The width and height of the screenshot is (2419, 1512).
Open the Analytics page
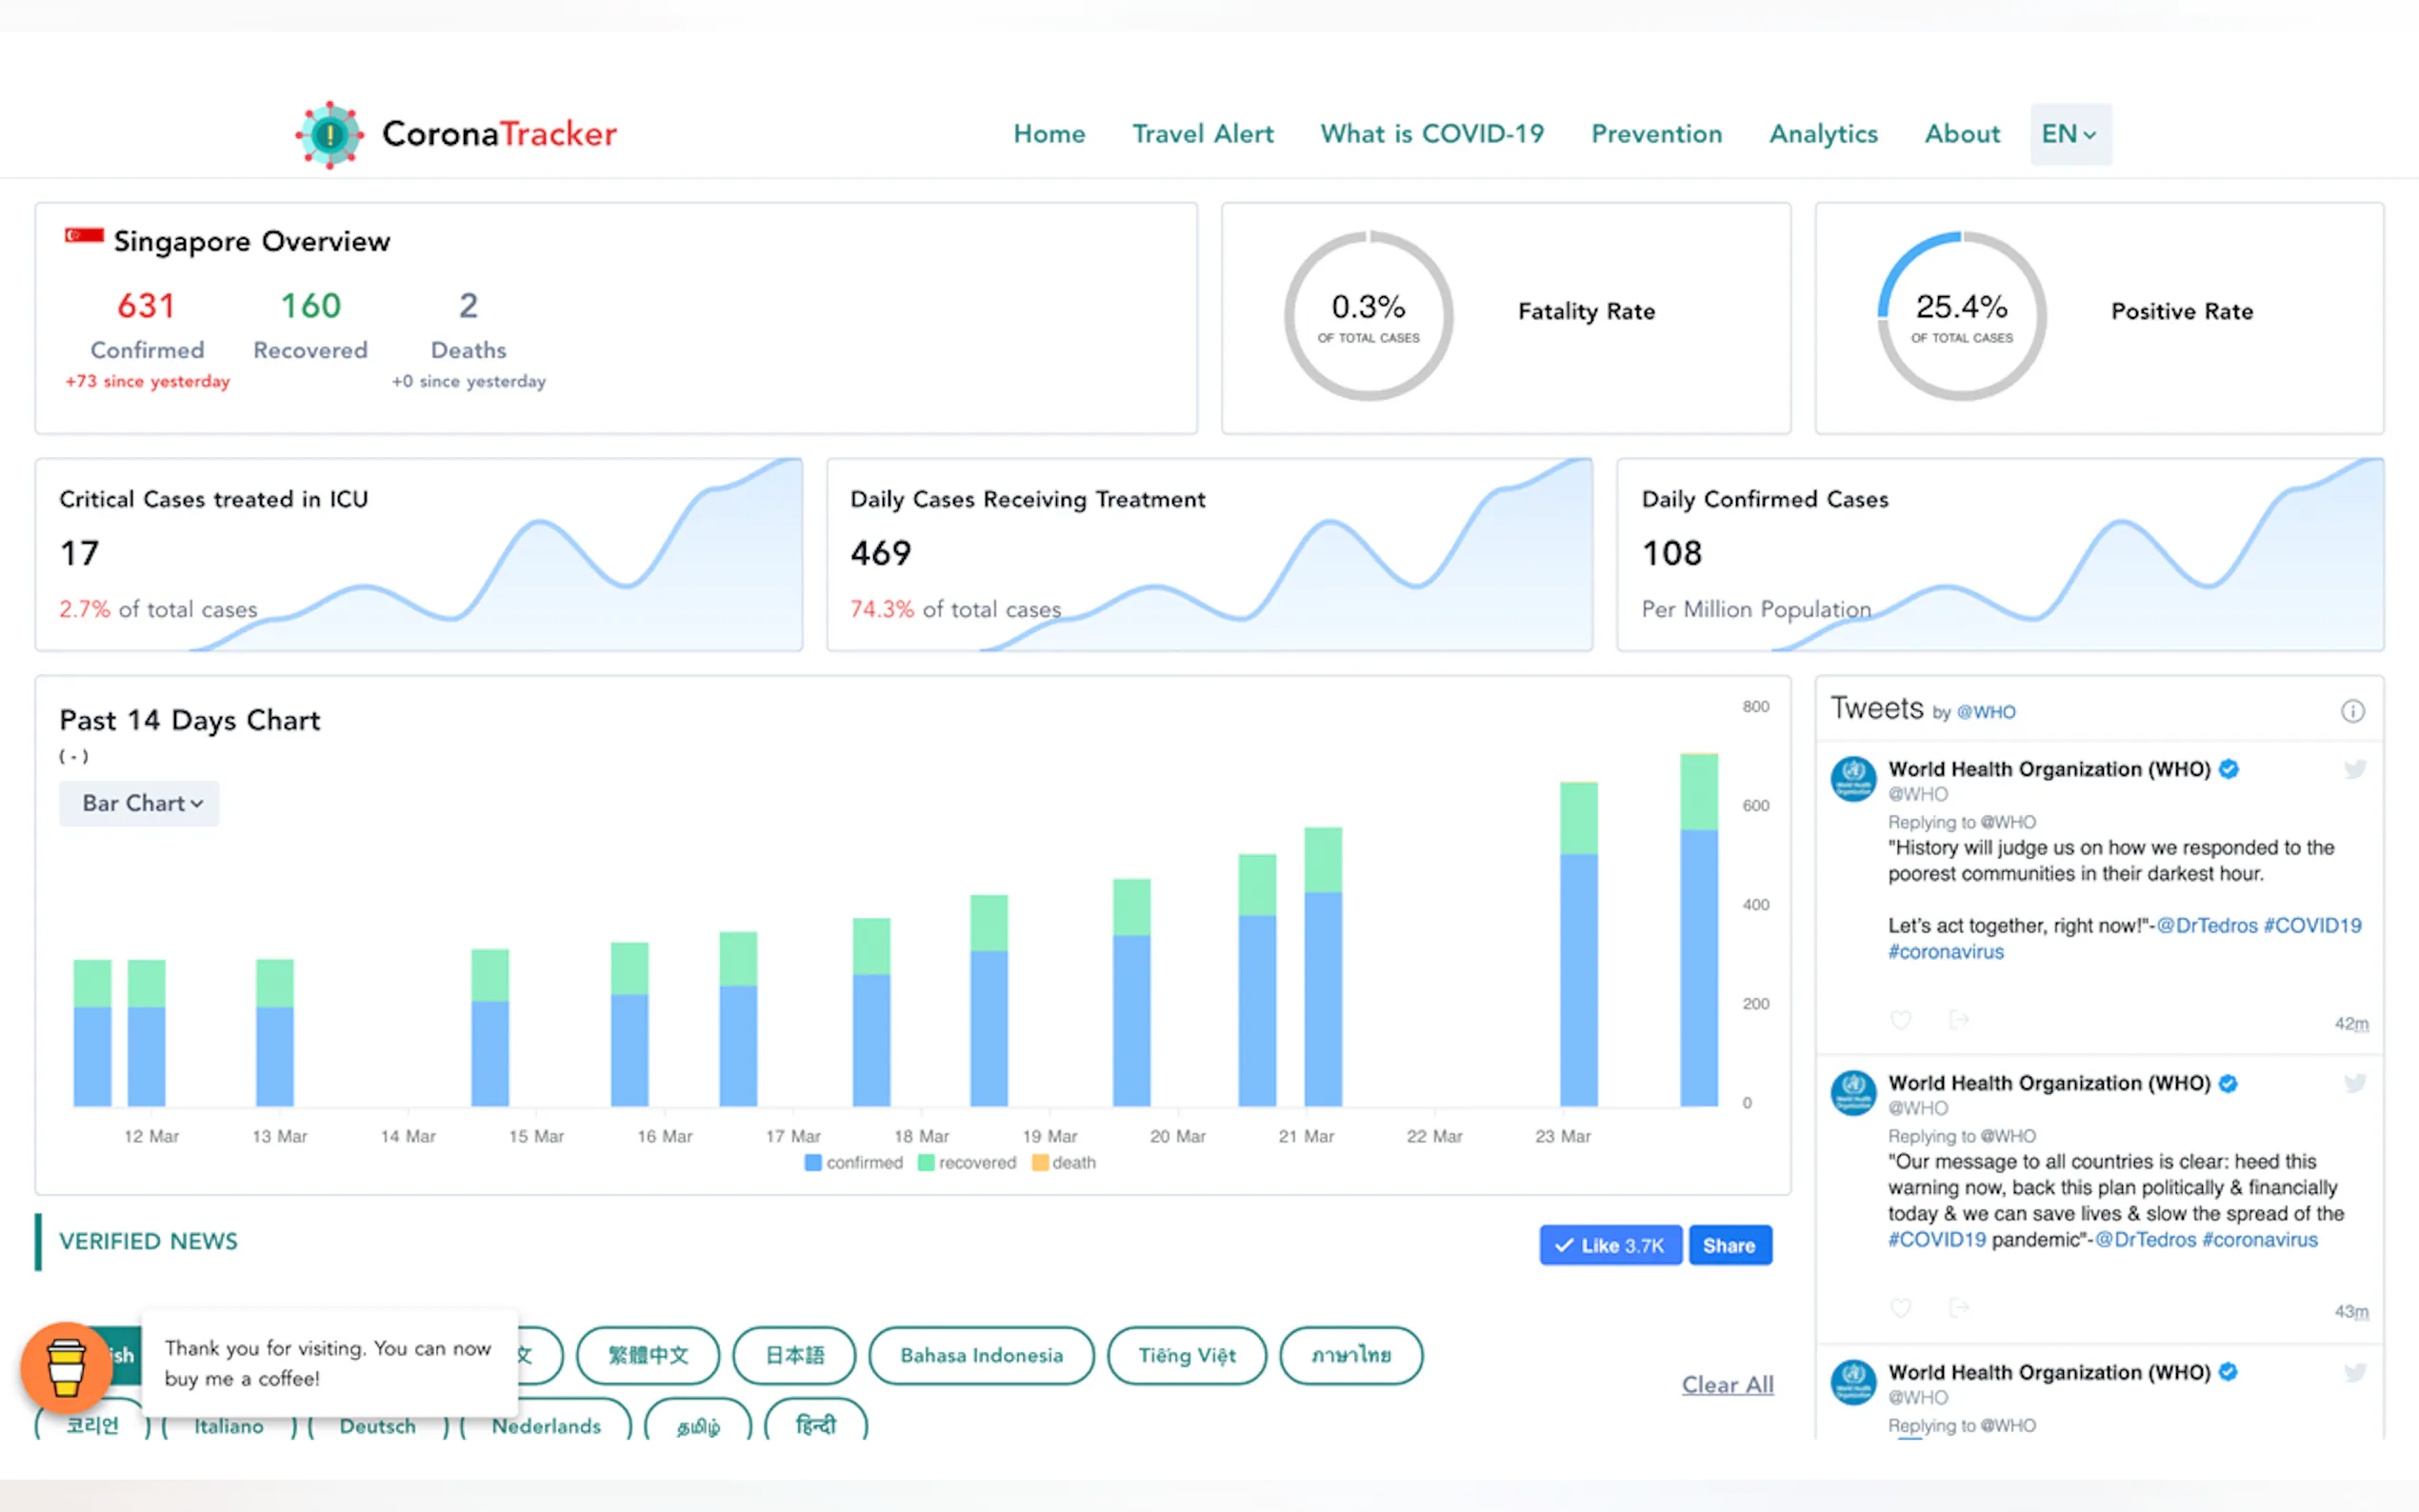[x=1823, y=134]
